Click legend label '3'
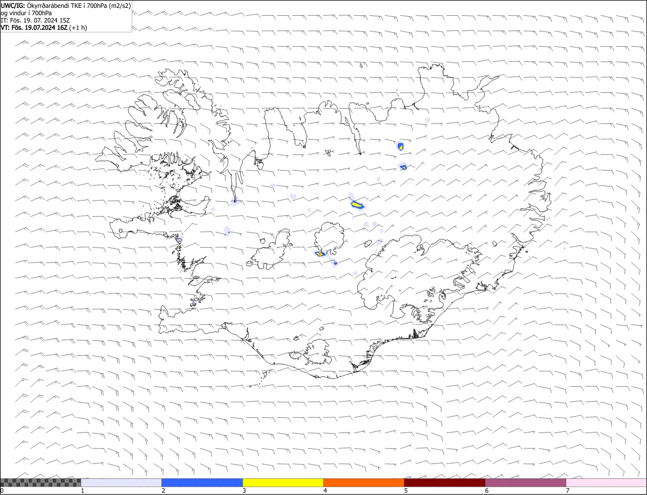 click(244, 491)
